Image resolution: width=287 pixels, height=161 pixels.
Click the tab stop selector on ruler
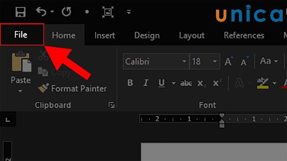7,118
